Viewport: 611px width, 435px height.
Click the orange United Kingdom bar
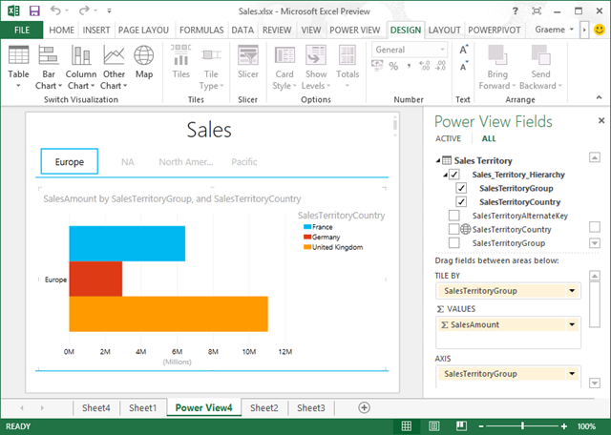(x=167, y=314)
